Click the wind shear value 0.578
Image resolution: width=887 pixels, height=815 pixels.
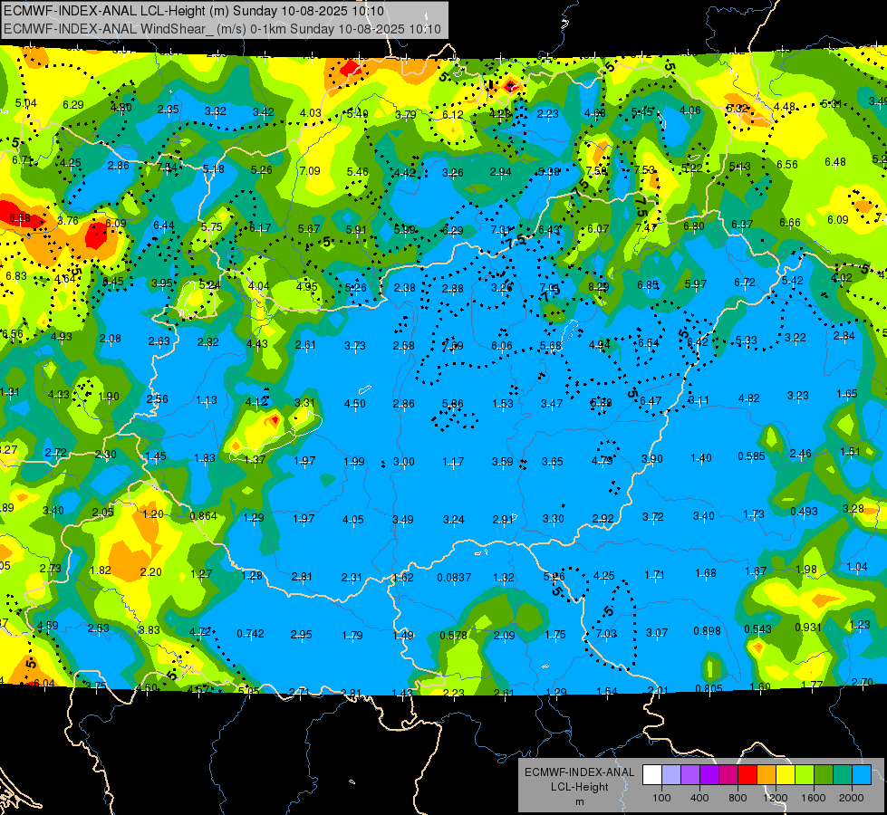point(454,635)
